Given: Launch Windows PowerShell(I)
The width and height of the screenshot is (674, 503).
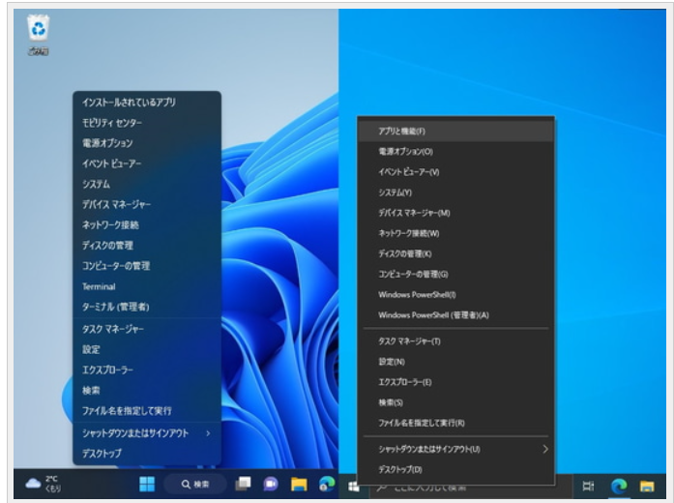Looking at the screenshot, I should pyautogui.click(x=456, y=294).
